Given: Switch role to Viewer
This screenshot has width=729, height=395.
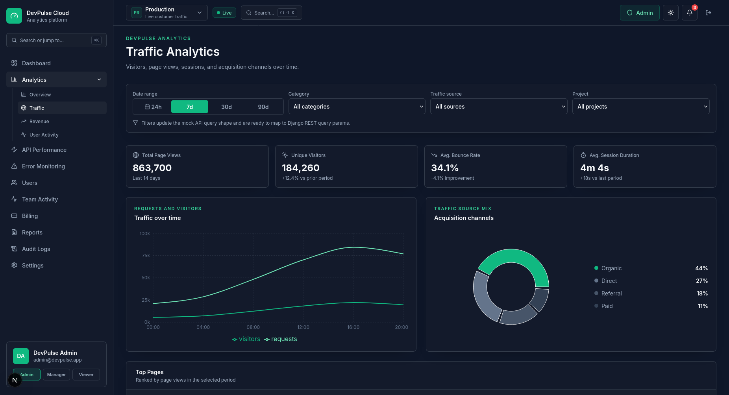Looking at the screenshot, I should (x=86, y=375).
